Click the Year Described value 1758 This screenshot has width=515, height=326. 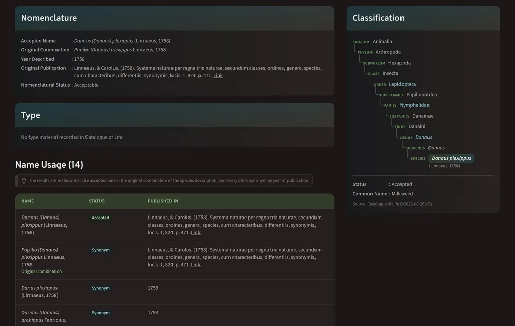tap(79, 59)
